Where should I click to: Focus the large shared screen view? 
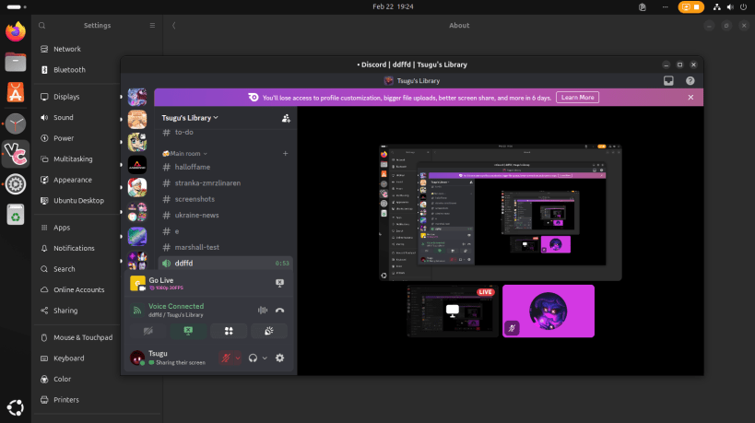click(501, 212)
